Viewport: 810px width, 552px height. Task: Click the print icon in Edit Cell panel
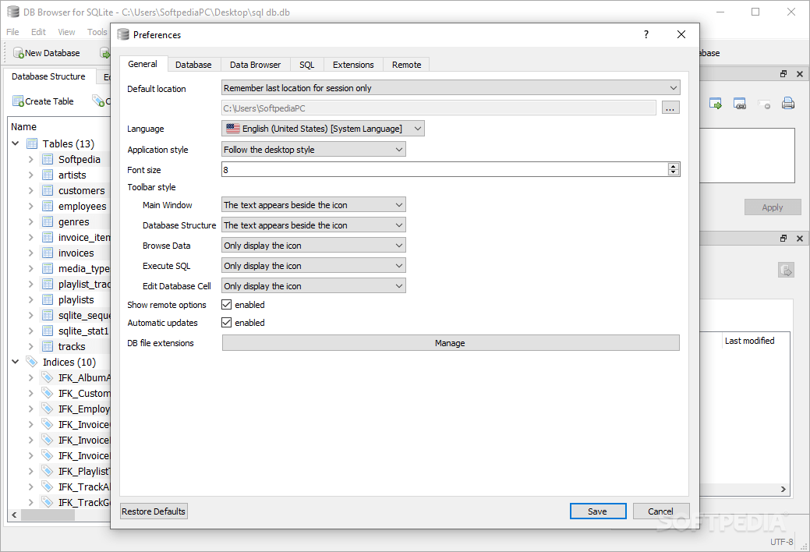tap(788, 104)
